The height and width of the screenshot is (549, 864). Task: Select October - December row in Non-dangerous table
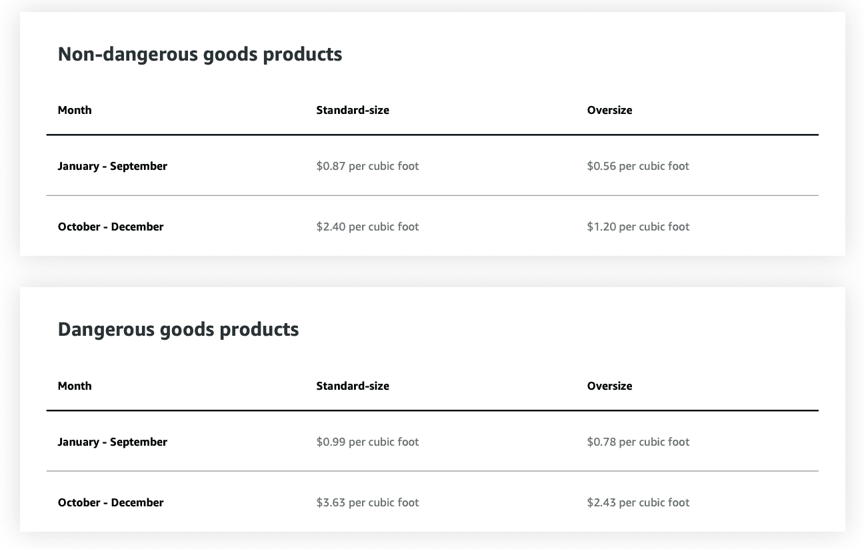point(111,227)
